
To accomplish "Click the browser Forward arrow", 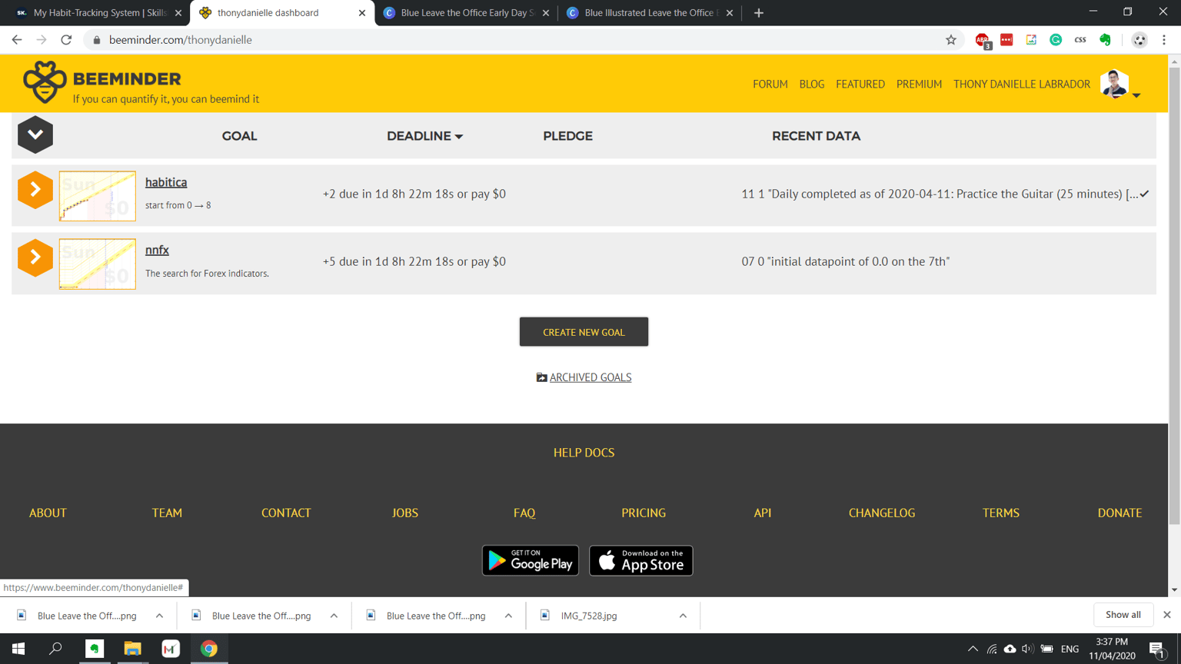I will [42, 40].
